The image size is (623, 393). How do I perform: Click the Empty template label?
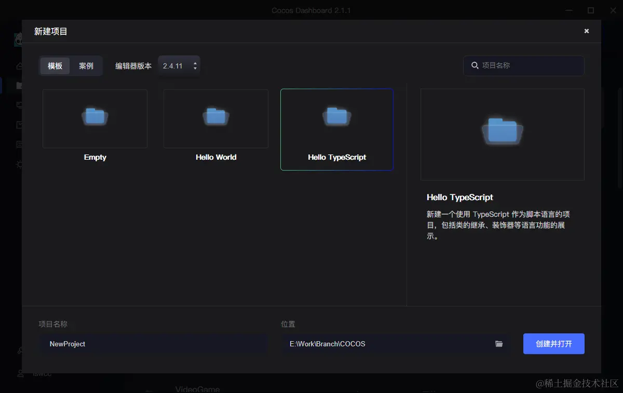(95, 157)
